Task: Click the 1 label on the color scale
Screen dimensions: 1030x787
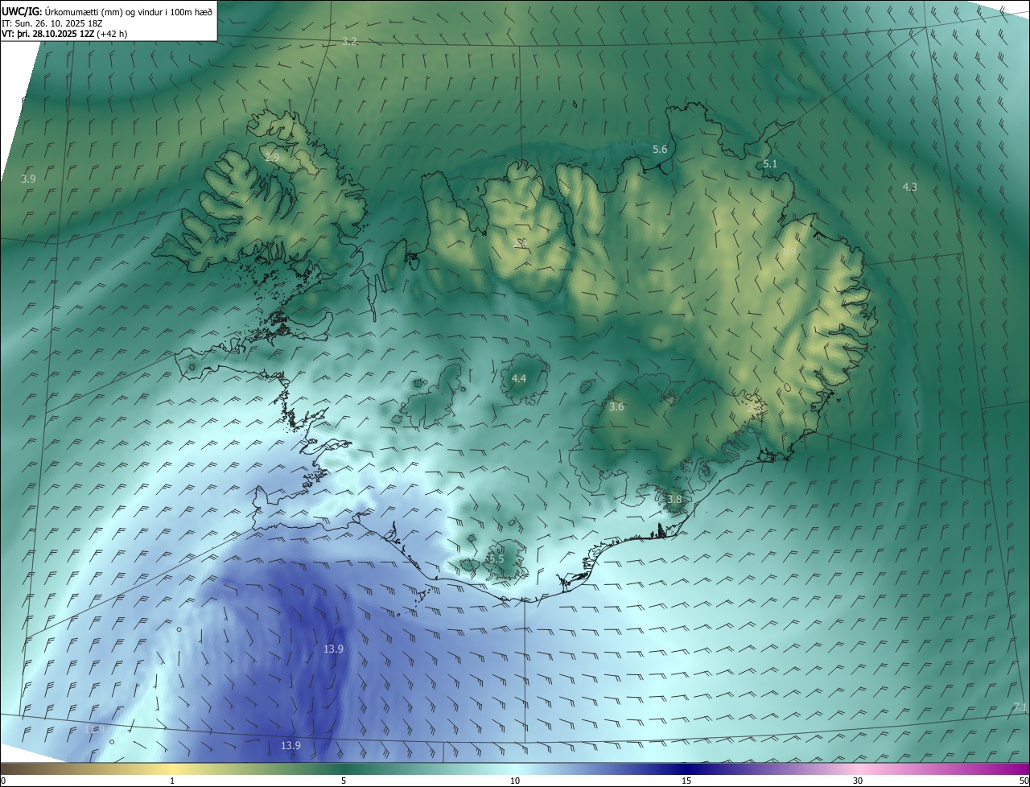Action: [172, 781]
